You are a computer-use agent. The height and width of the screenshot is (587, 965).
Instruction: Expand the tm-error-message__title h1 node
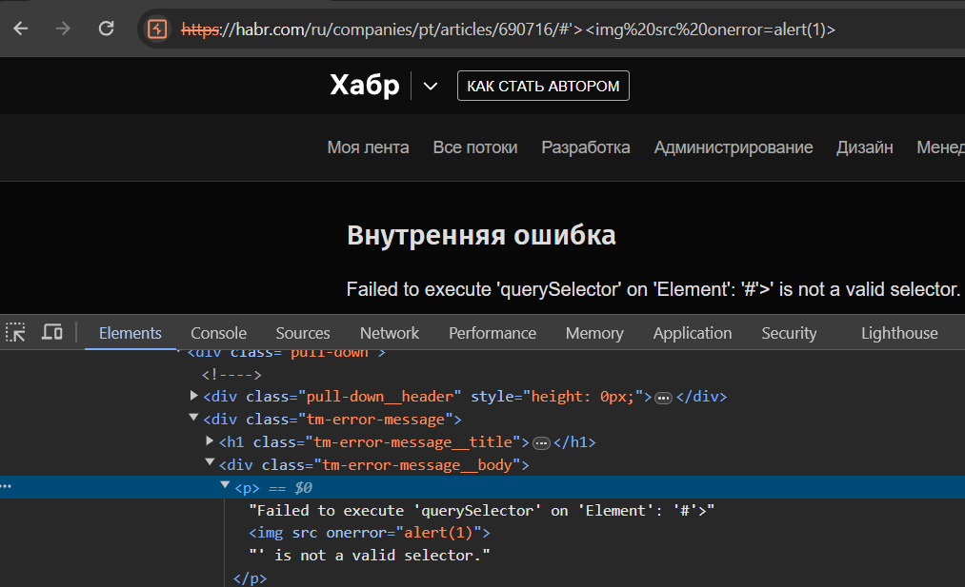(x=211, y=441)
